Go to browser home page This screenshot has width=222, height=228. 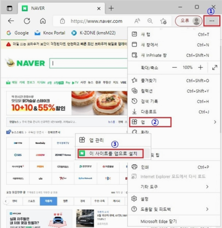(x=43, y=21)
